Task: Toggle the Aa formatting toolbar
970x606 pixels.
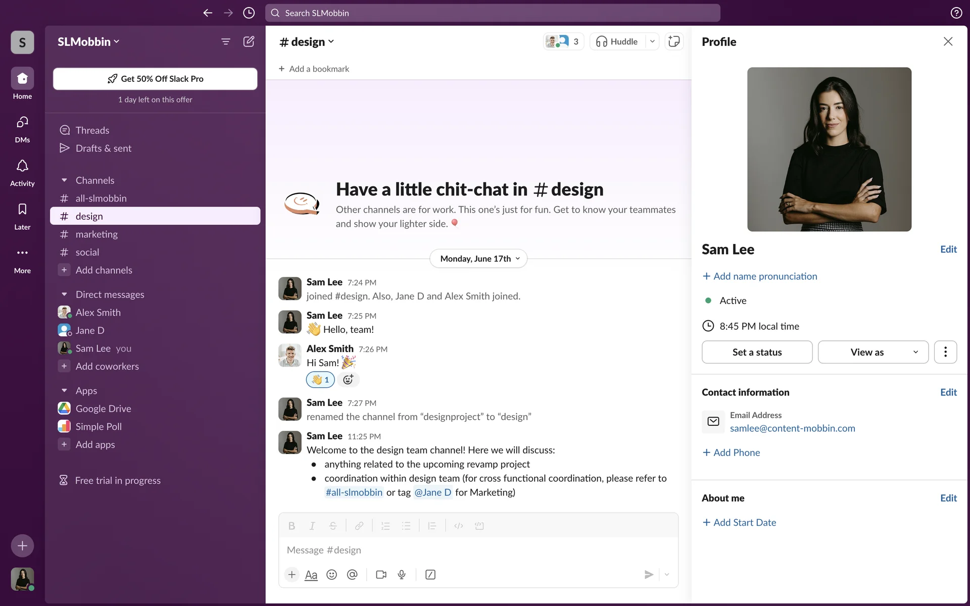Action: click(311, 575)
